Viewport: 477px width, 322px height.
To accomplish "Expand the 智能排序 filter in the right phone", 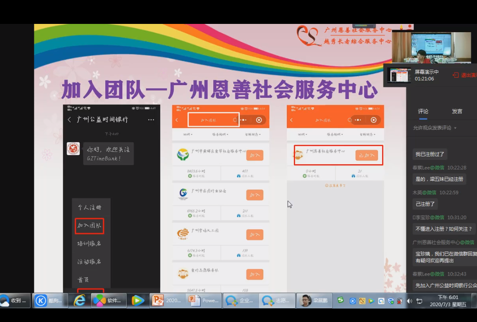I will click(x=367, y=134).
